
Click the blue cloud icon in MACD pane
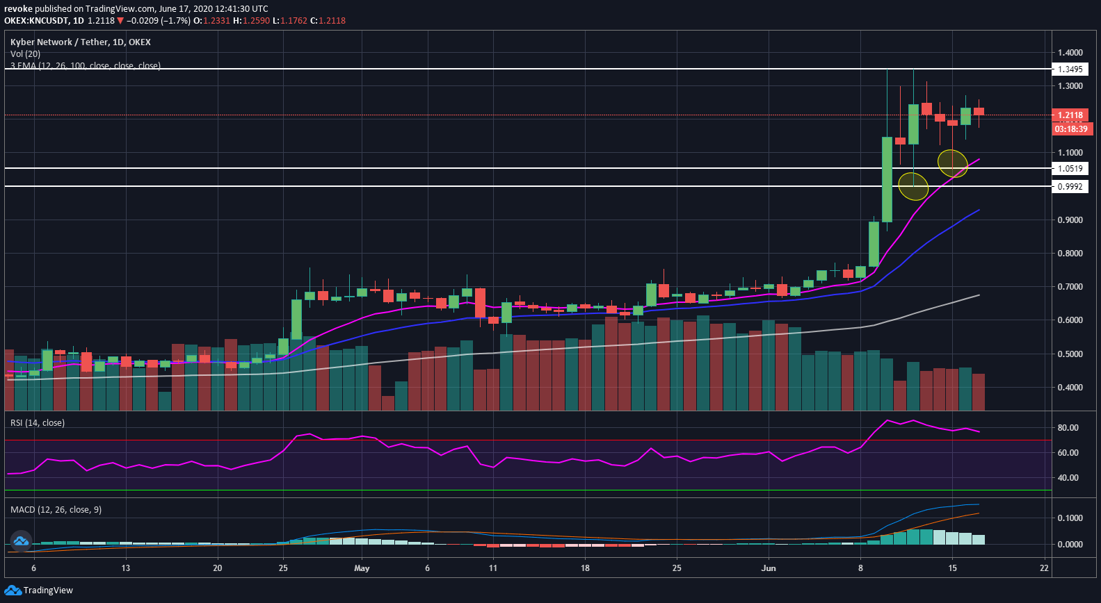pyautogui.click(x=20, y=540)
